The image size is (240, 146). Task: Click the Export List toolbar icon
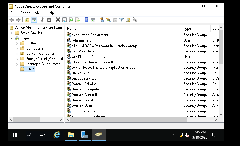[x=78, y=20]
